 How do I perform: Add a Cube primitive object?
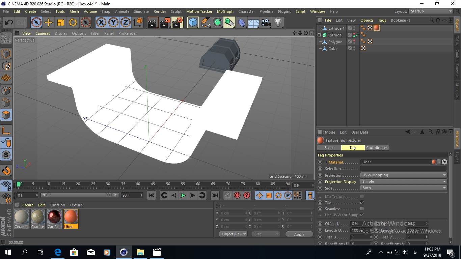193,23
